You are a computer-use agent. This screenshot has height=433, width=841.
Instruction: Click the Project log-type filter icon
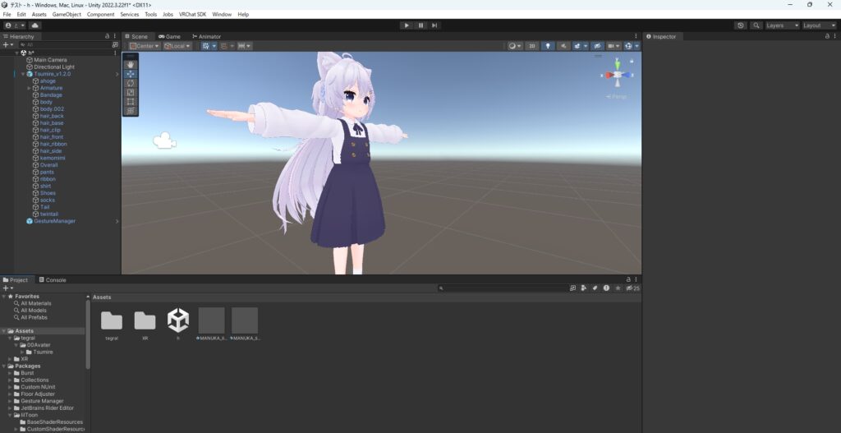pos(606,288)
